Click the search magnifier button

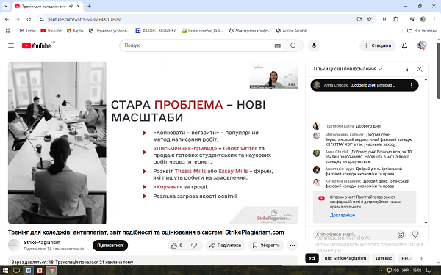pos(293,45)
